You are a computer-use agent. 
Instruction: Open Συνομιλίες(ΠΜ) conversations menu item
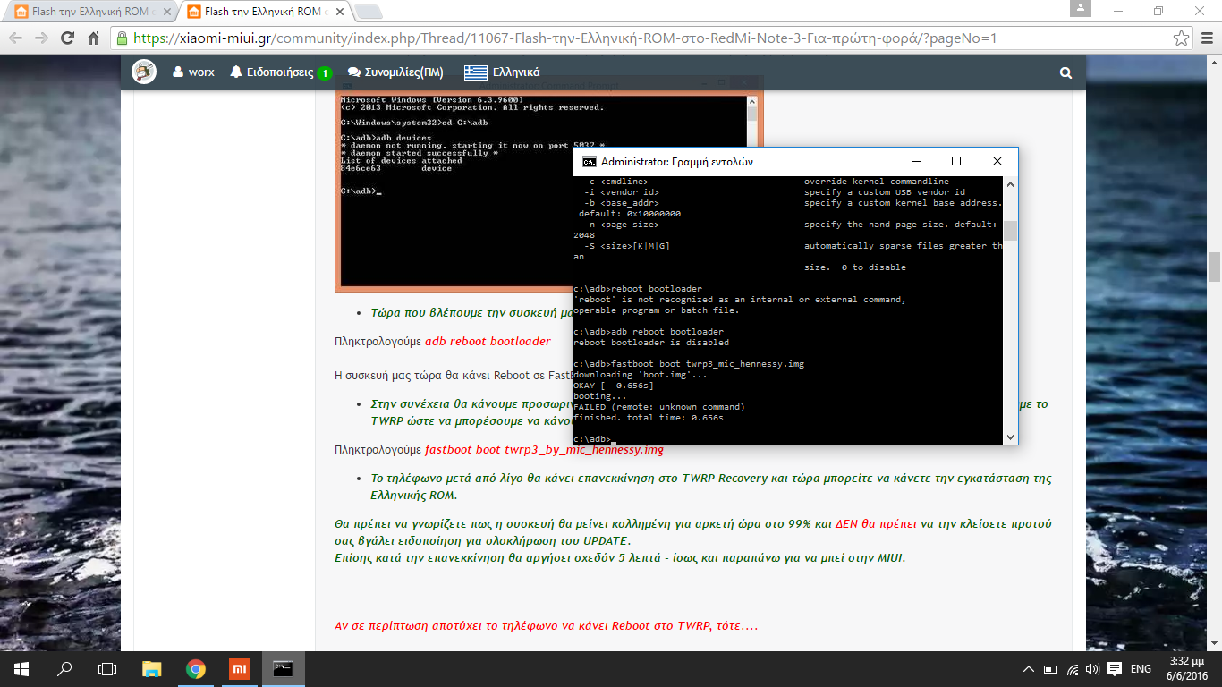[x=395, y=72]
